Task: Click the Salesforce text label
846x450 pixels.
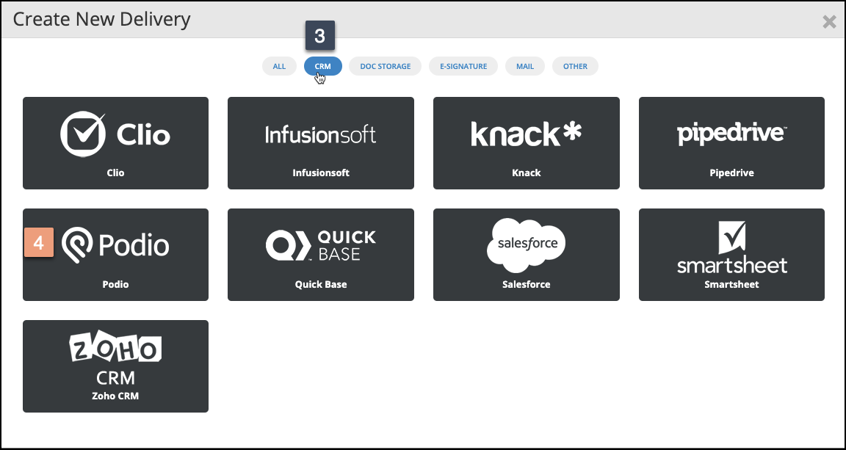Action: point(526,284)
